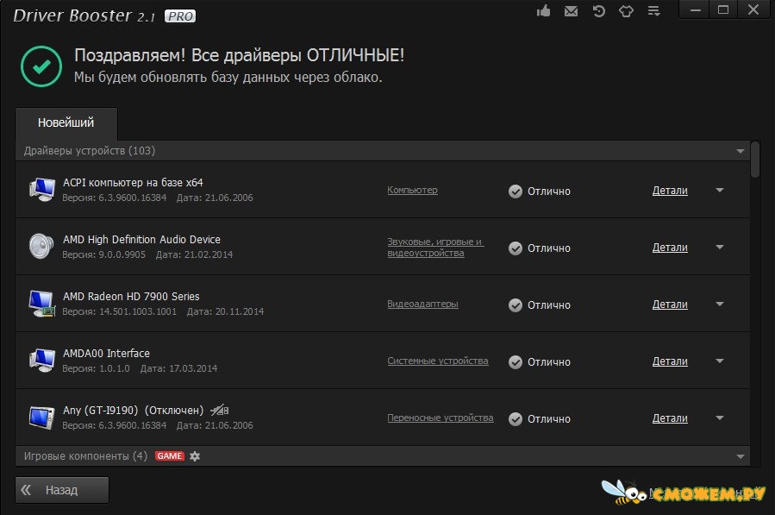The width and height of the screenshot is (775, 515).
Task: Expand the Игровые компоненты (4) section
Action: point(740,456)
